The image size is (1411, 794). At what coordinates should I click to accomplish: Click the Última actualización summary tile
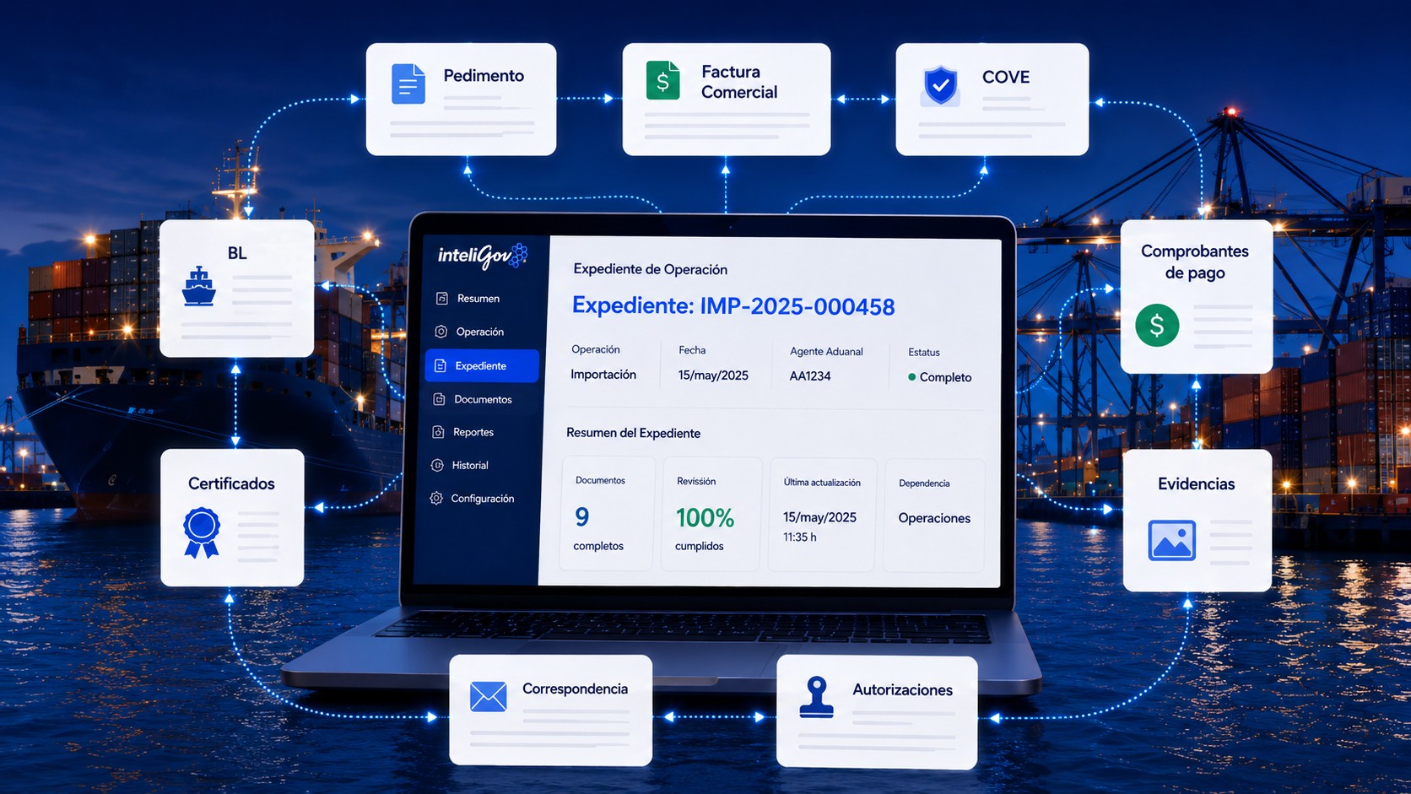pos(822,515)
